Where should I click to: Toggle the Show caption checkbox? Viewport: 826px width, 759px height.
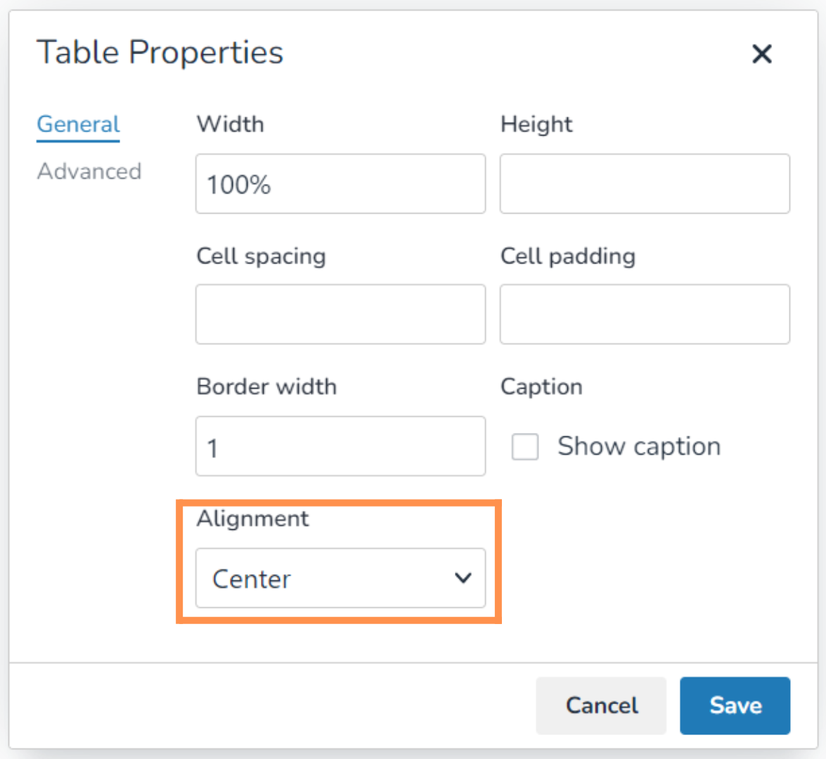pyautogui.click(x=525, y=447)
